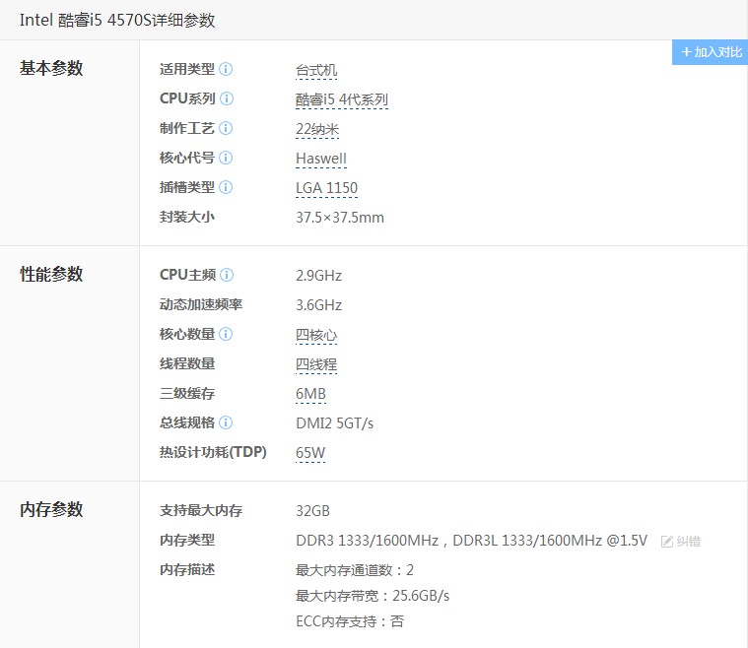
Task: Click the 内存参数 section heading
Action: (x=51, y=510)
